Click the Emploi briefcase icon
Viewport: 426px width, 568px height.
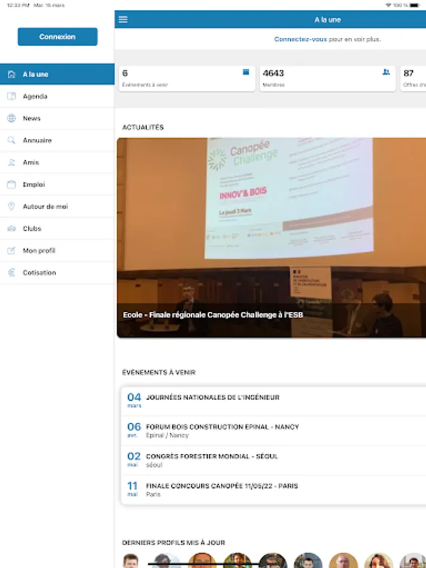point(11,184)
